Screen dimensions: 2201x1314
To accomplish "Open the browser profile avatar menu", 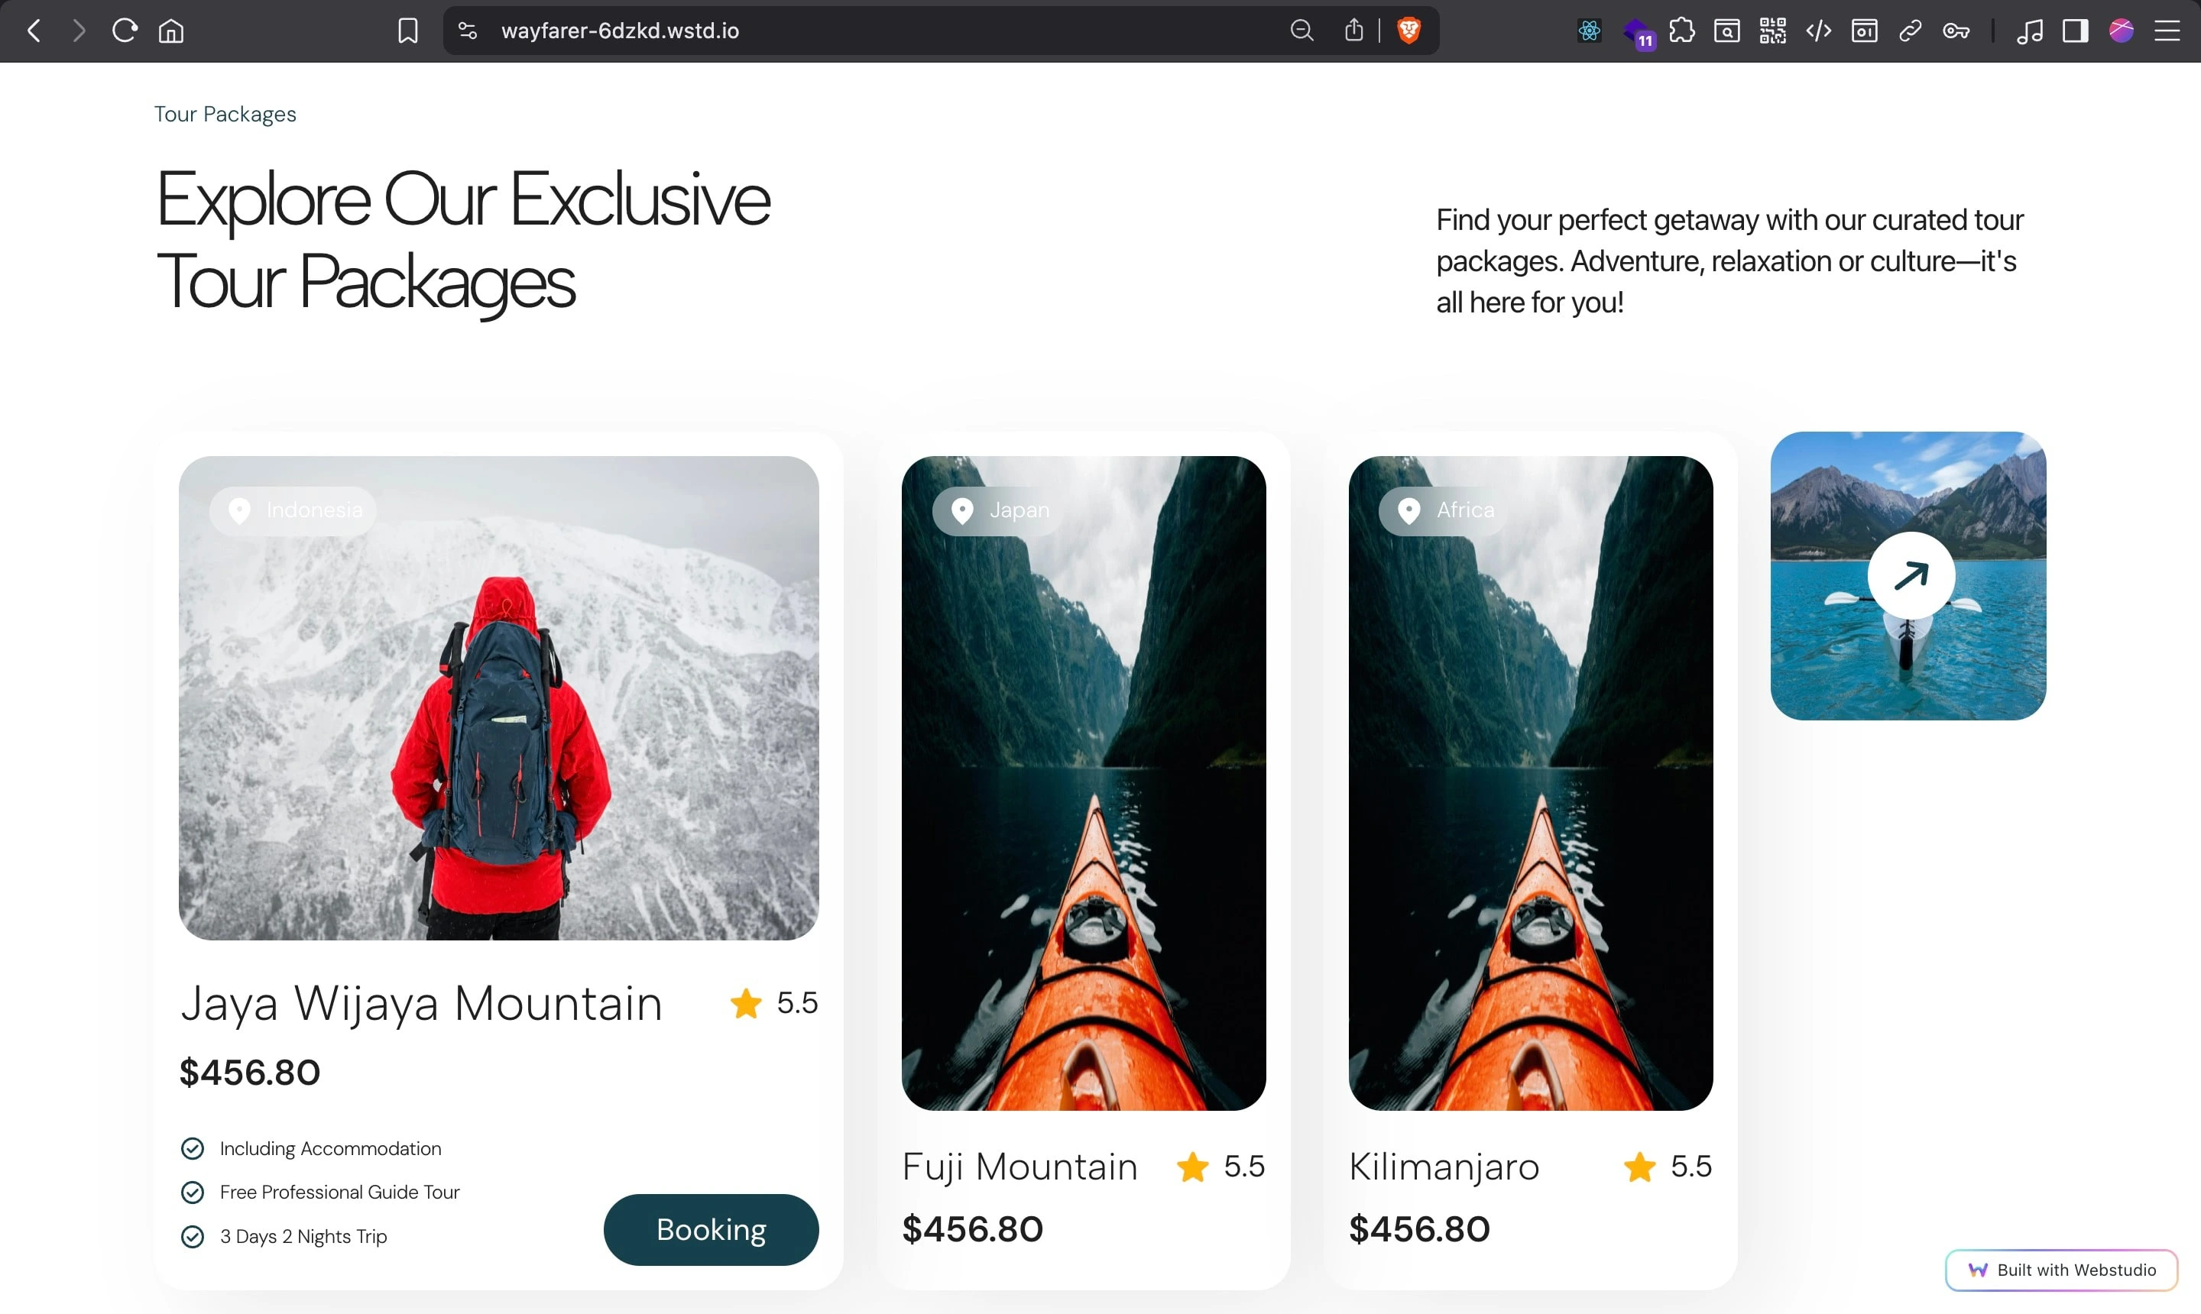I will tap(2122, 31).
